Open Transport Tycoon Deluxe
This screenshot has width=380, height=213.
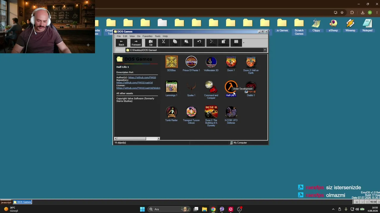pos(191,112)
